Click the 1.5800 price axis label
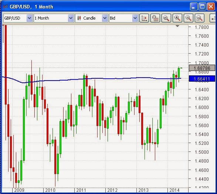217x194 pixels. point(201,116)
